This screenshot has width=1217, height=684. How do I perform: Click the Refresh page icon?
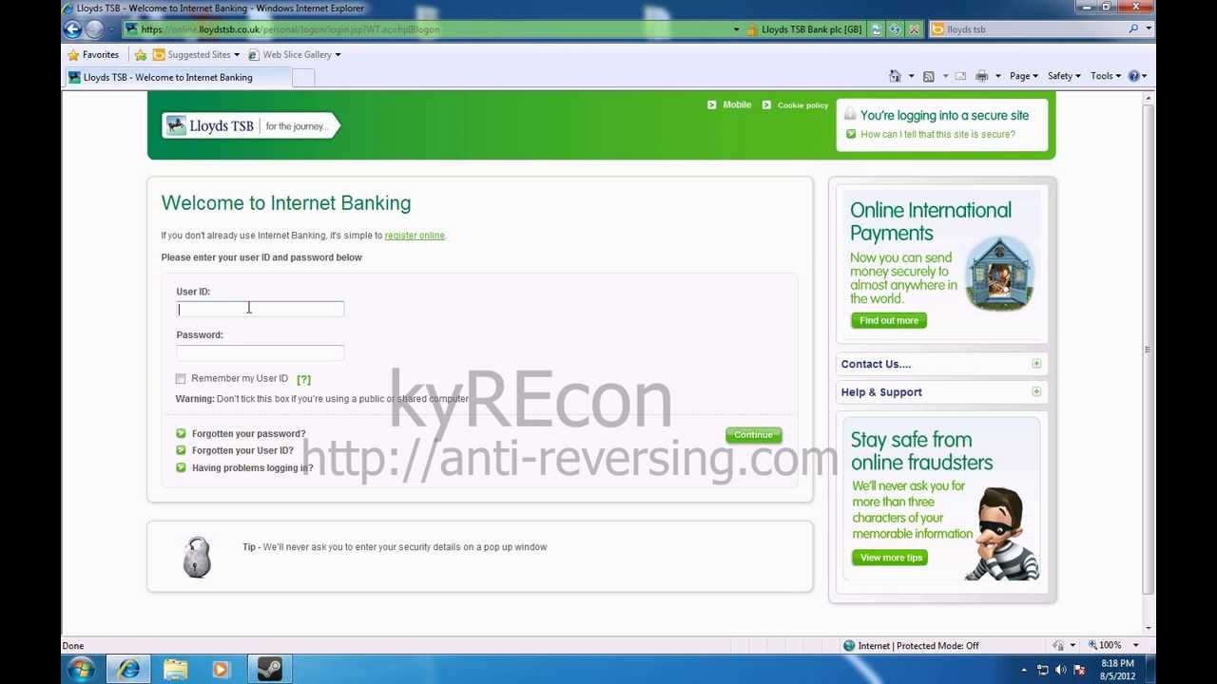coord(895,29)
